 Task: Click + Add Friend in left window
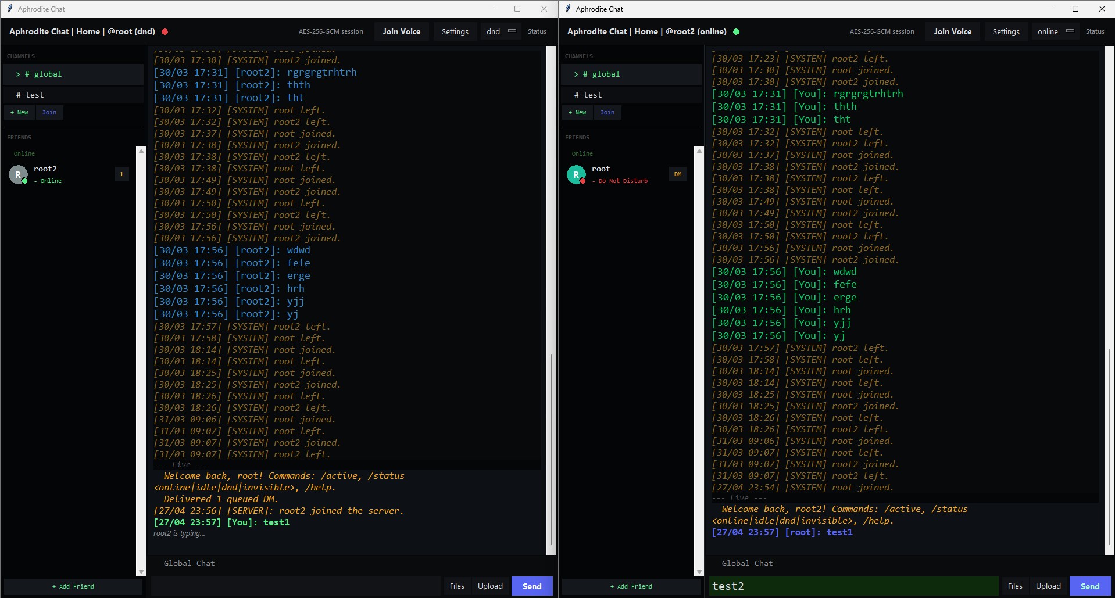[73, 586]
